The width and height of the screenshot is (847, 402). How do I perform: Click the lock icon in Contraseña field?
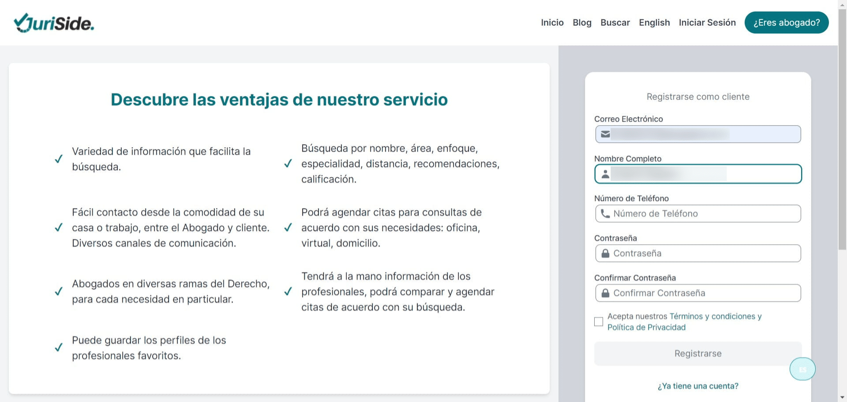pos(605,253)
